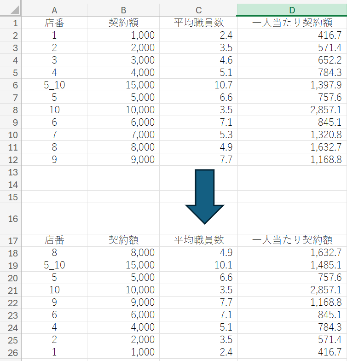Image resolution: width=347 pixels, height=361 pixels.
Task: Select the row 13 header
Action: (11, 172)
